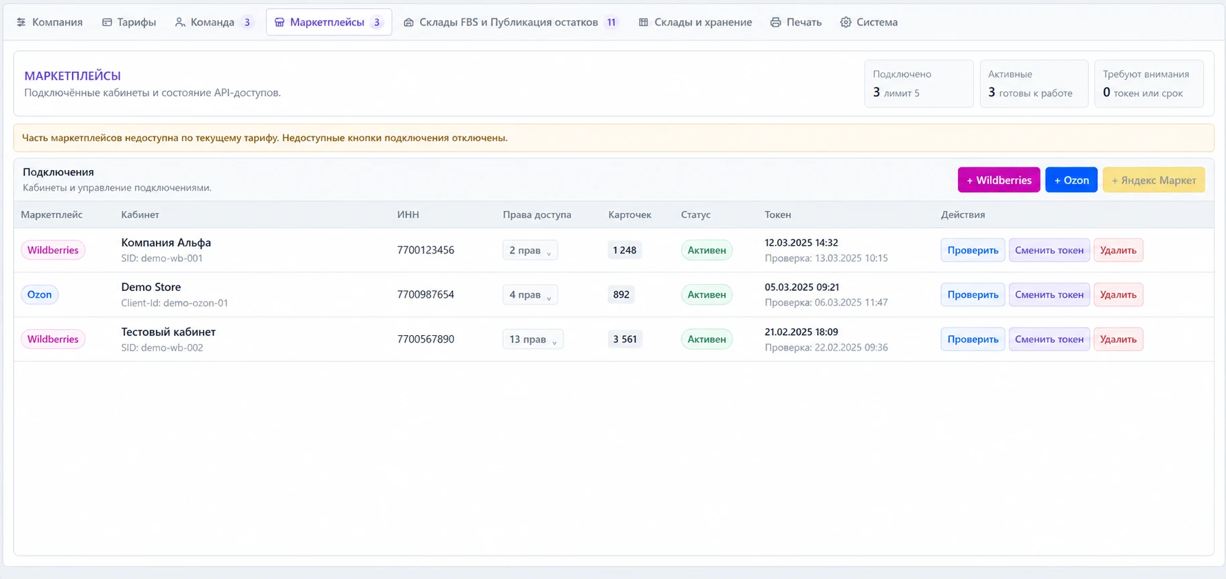Change token for Тестовый кабинет
The image size is (1226, 579).
(1049, 339)
